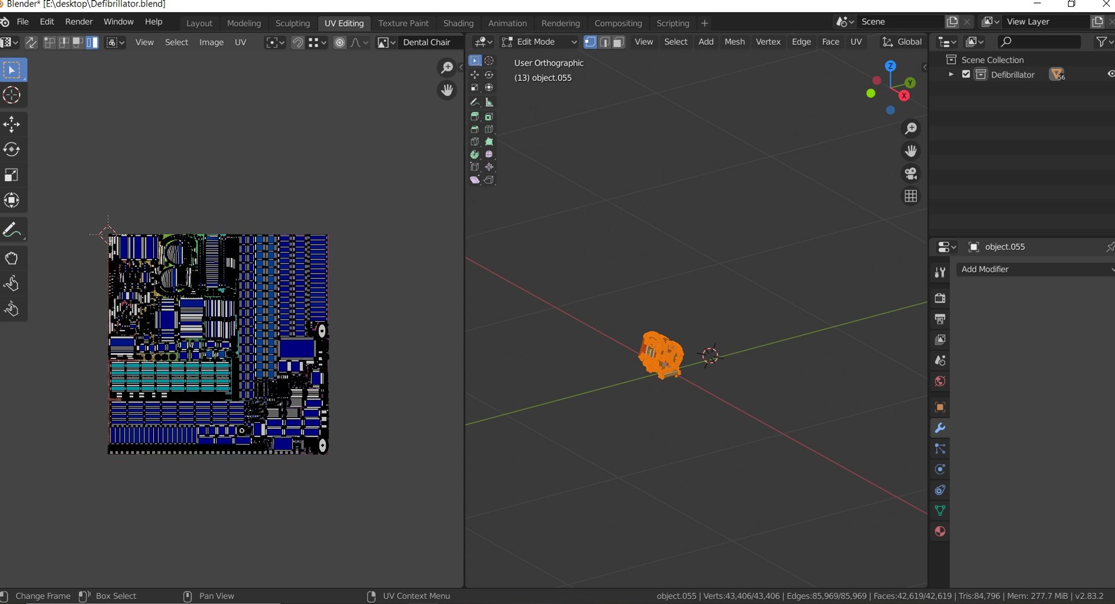
Task: Select the UV Grab sculpt tool
Action: click(12, 258)
